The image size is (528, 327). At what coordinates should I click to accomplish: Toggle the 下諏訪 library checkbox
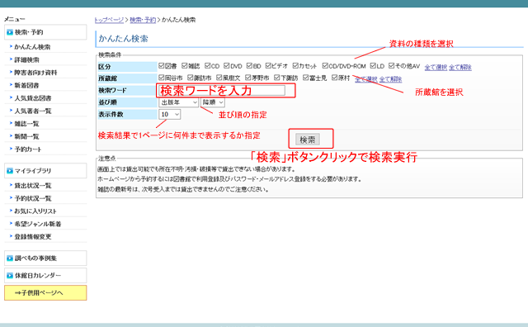coord(277,78)
